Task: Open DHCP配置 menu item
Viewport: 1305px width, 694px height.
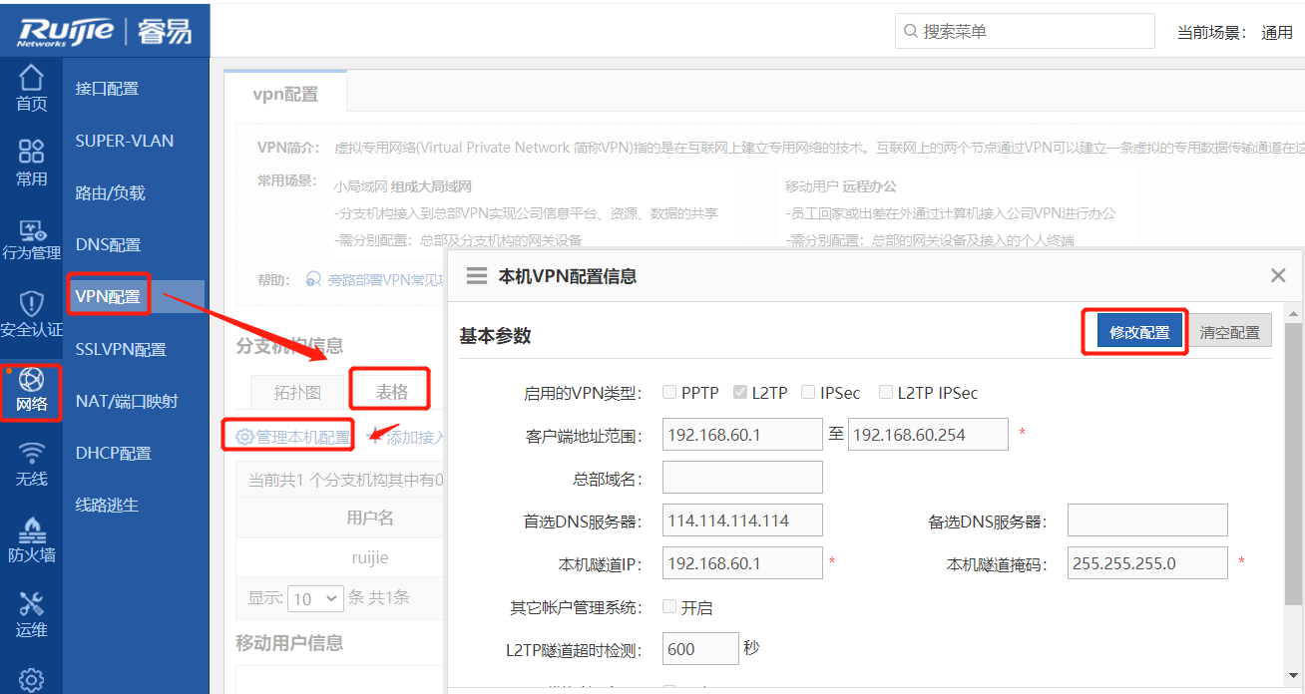Action: 114,453
